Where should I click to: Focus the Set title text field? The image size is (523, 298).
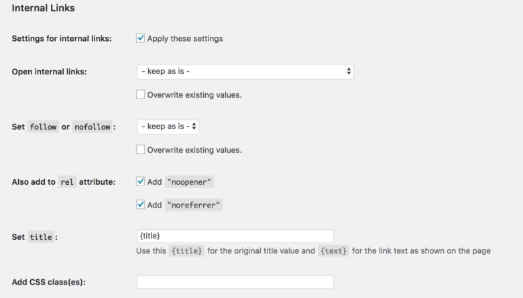pos(235,236)
